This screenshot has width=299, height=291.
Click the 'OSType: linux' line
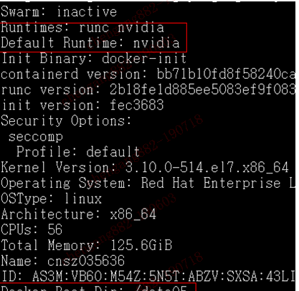[51, 199]
